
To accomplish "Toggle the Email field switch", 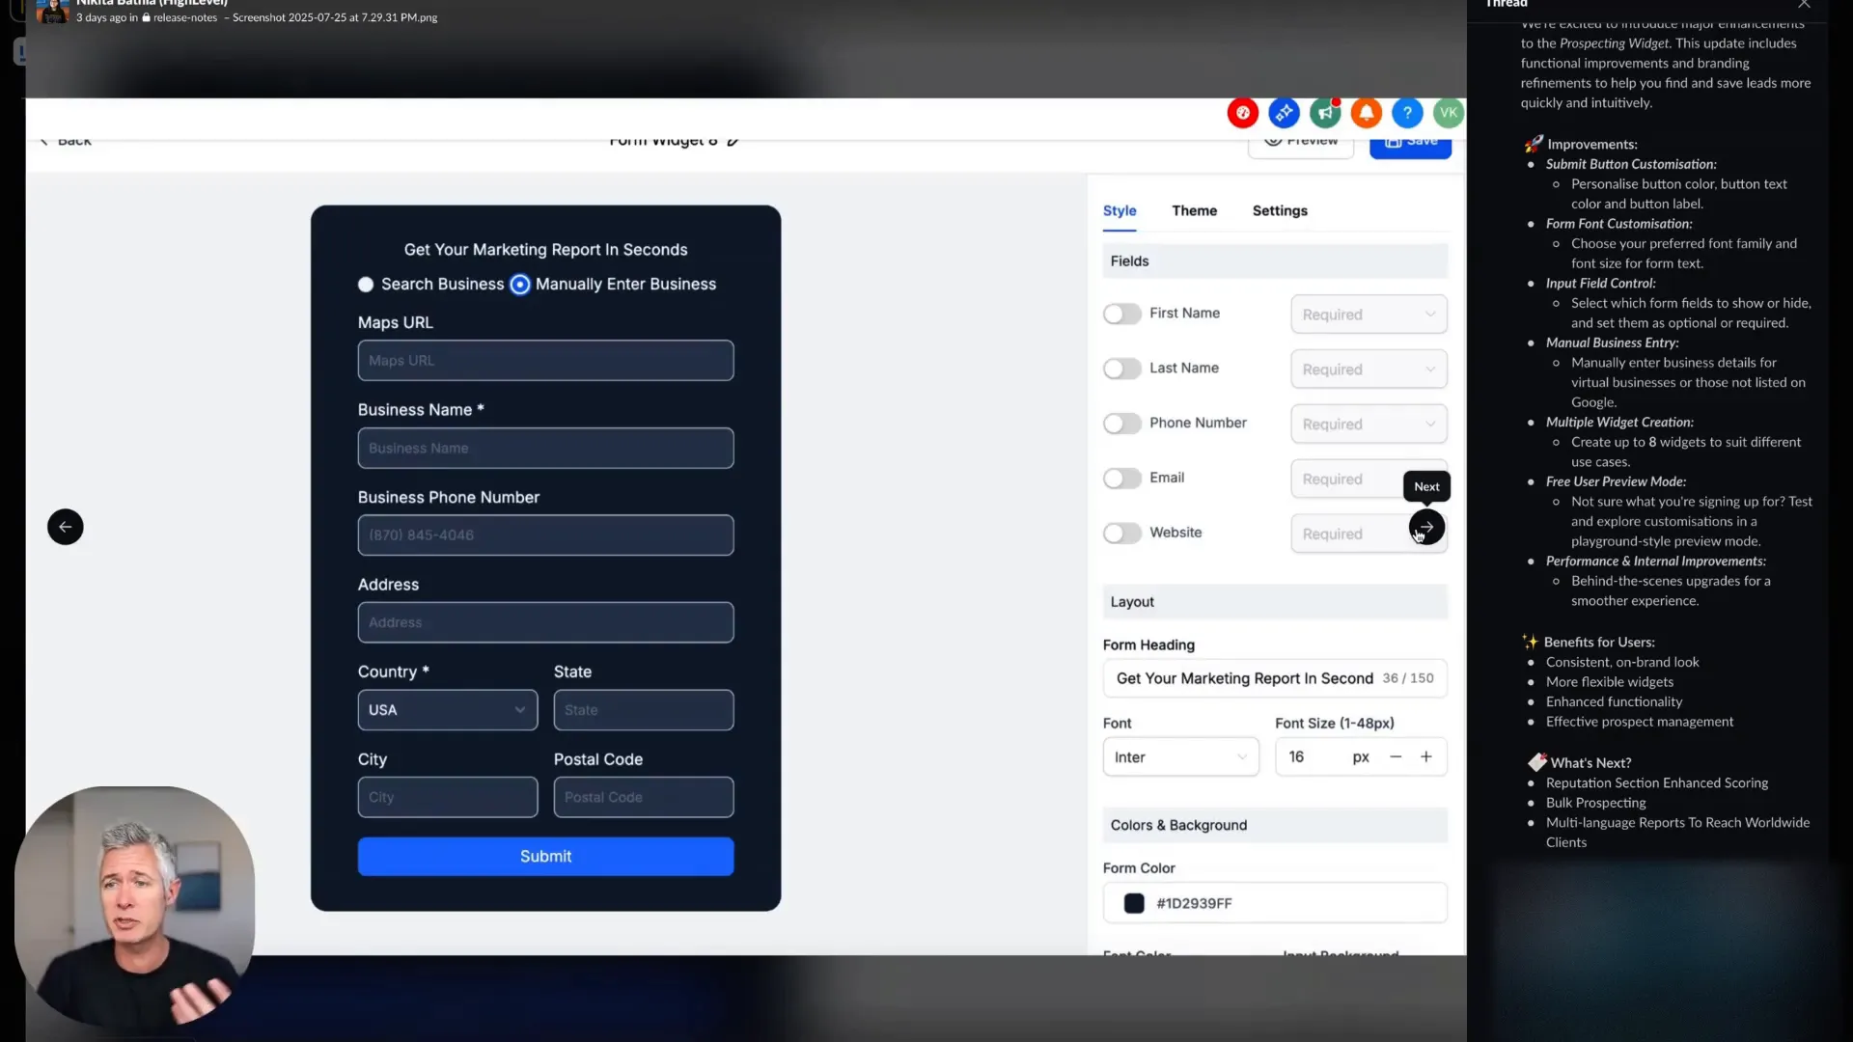I will click(x=1122, y=480).
